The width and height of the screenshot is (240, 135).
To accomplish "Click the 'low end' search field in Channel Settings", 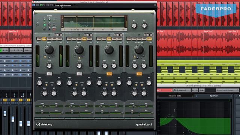I will [182, 90].
